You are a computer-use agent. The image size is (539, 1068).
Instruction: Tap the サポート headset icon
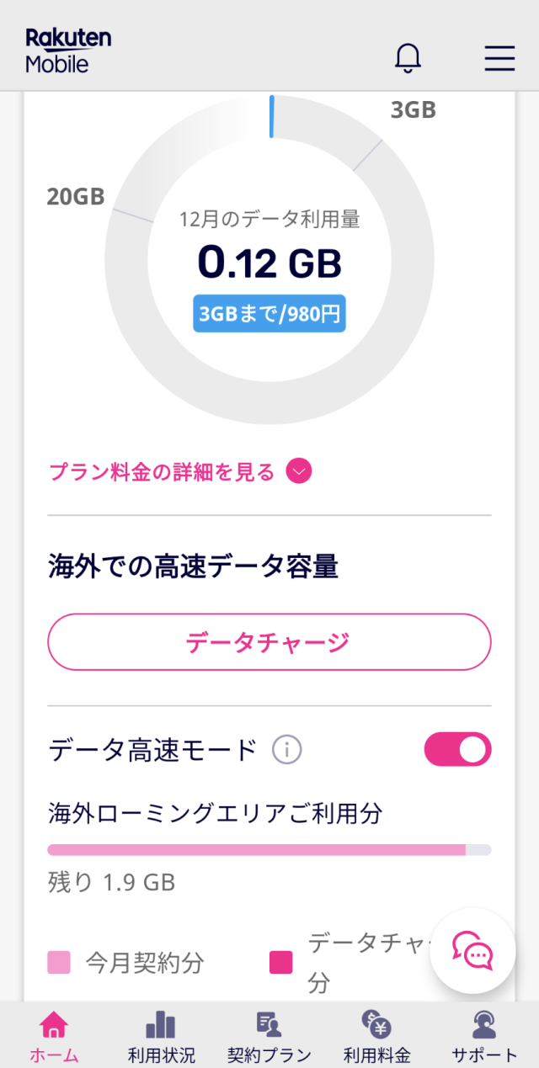484,1024
